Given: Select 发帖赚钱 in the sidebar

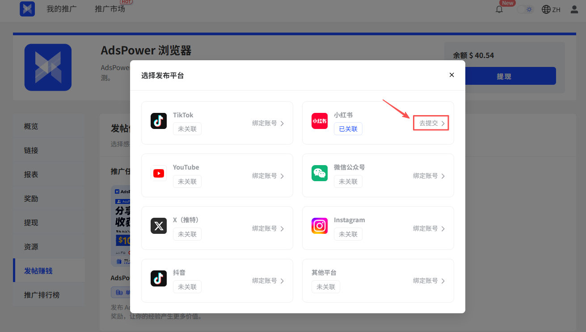Looking at the screenshot, I should (49, 271).
